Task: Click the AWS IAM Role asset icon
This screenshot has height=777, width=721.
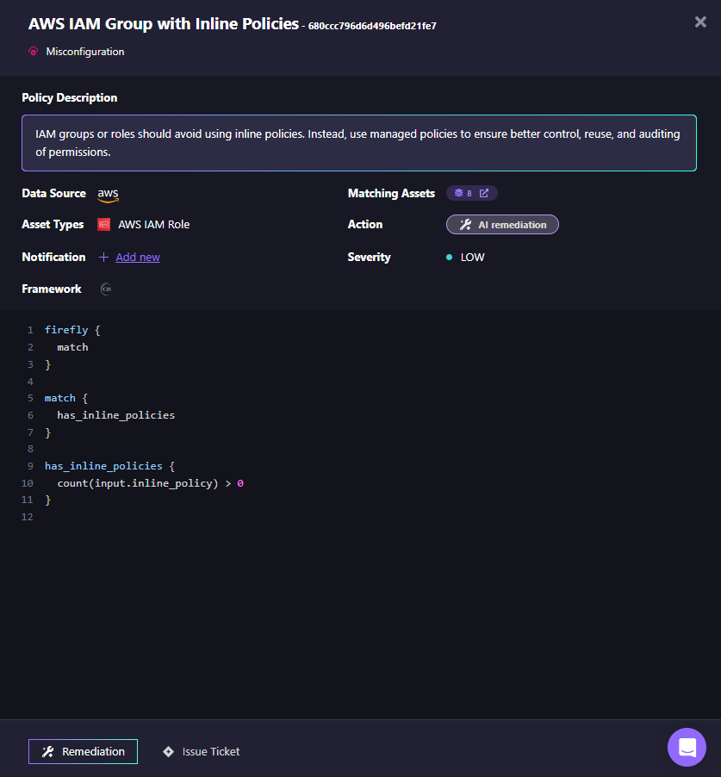Action: (x=103, y=225)
